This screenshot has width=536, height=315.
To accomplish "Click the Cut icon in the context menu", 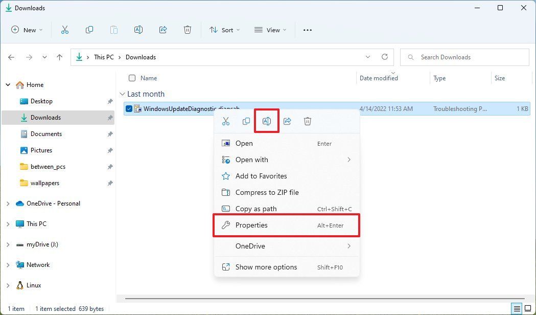I will point(225,121).
